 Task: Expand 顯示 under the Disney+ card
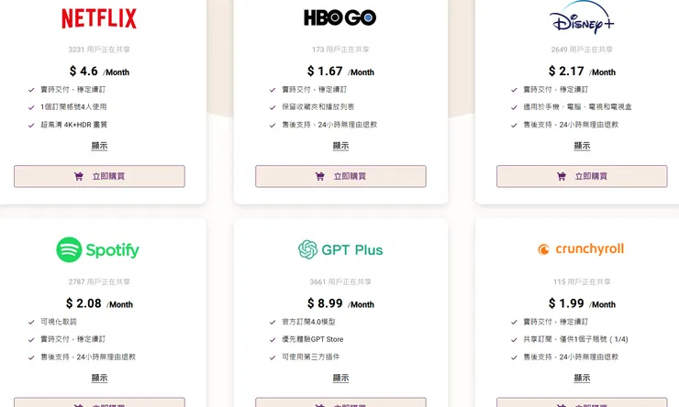[x=582, y=146]
